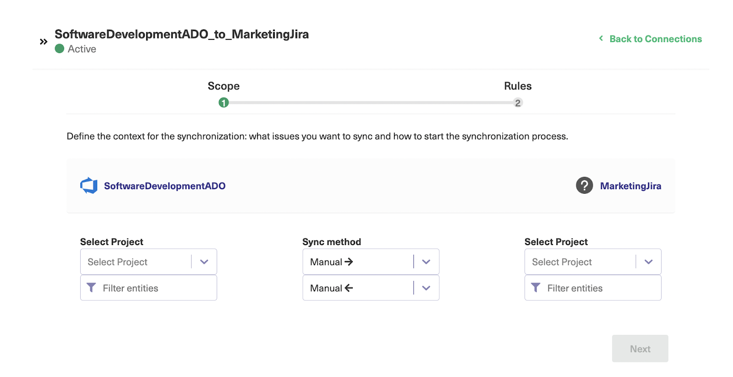Click the left Select Project label heading

pyautogui.click(x=112, y=242)
